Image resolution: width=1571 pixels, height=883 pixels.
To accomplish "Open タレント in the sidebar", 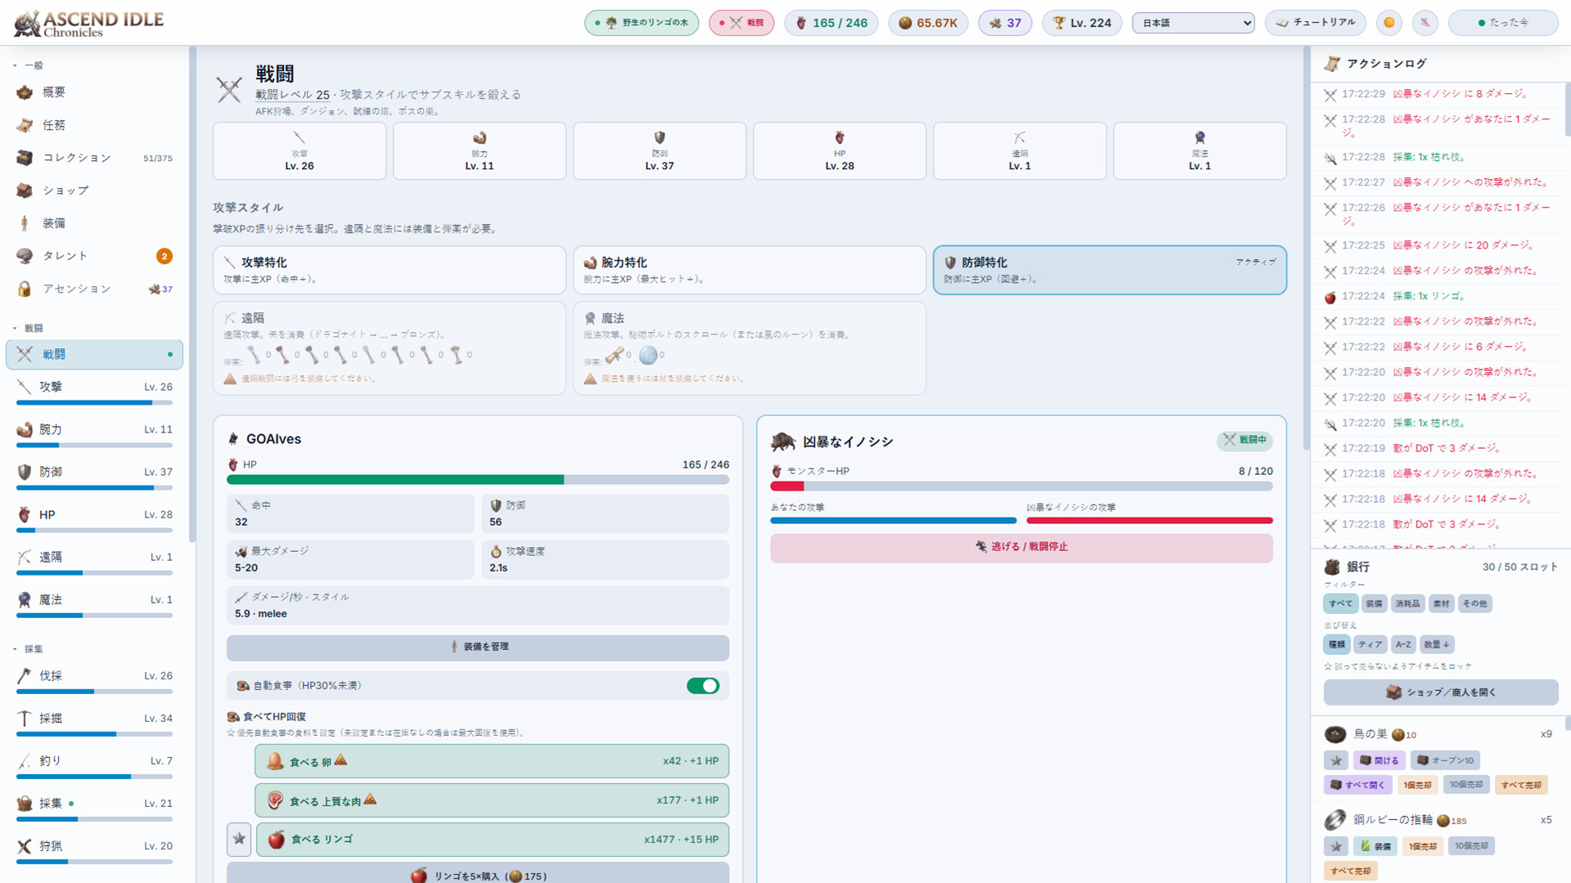I will click(x=94, y=256).
